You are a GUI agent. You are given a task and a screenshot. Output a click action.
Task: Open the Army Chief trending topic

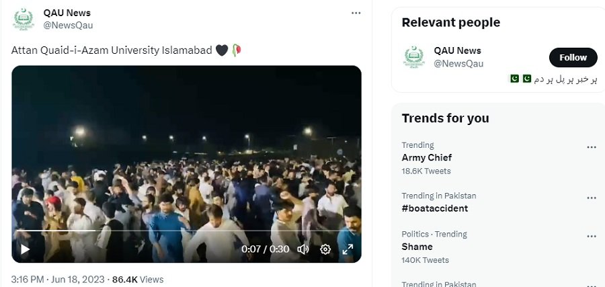[427, 158]
